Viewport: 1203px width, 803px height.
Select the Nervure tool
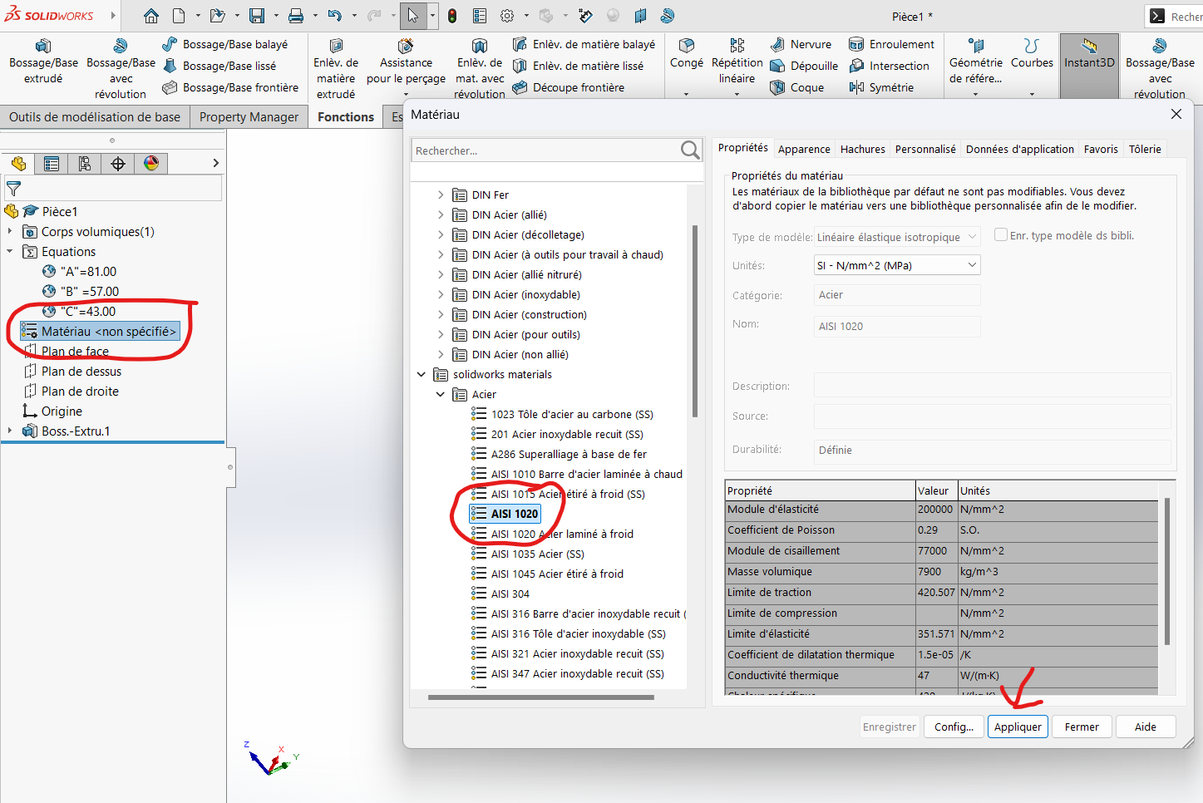[801, 44]
